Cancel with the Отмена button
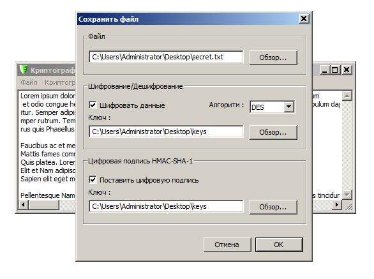Image resolution: width=374 pixels, height=279 pixels. [227, 245]
